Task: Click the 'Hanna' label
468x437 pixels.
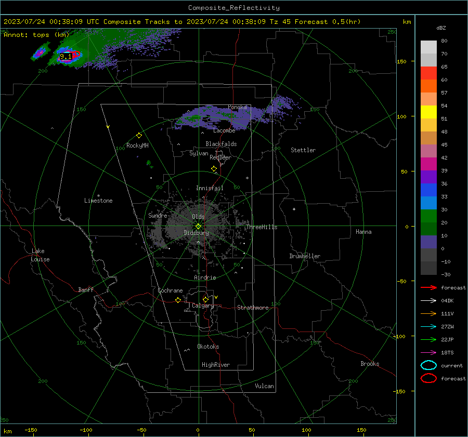Action: (363, 232)
